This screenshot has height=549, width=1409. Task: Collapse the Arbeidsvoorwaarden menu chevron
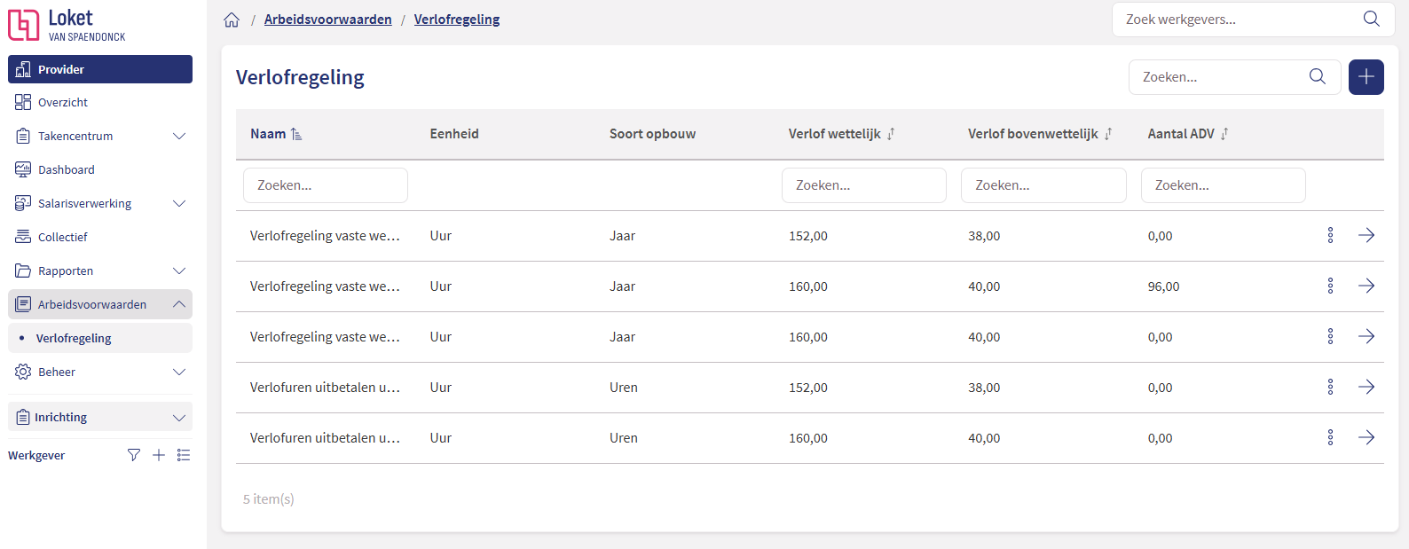pos(179,304)
